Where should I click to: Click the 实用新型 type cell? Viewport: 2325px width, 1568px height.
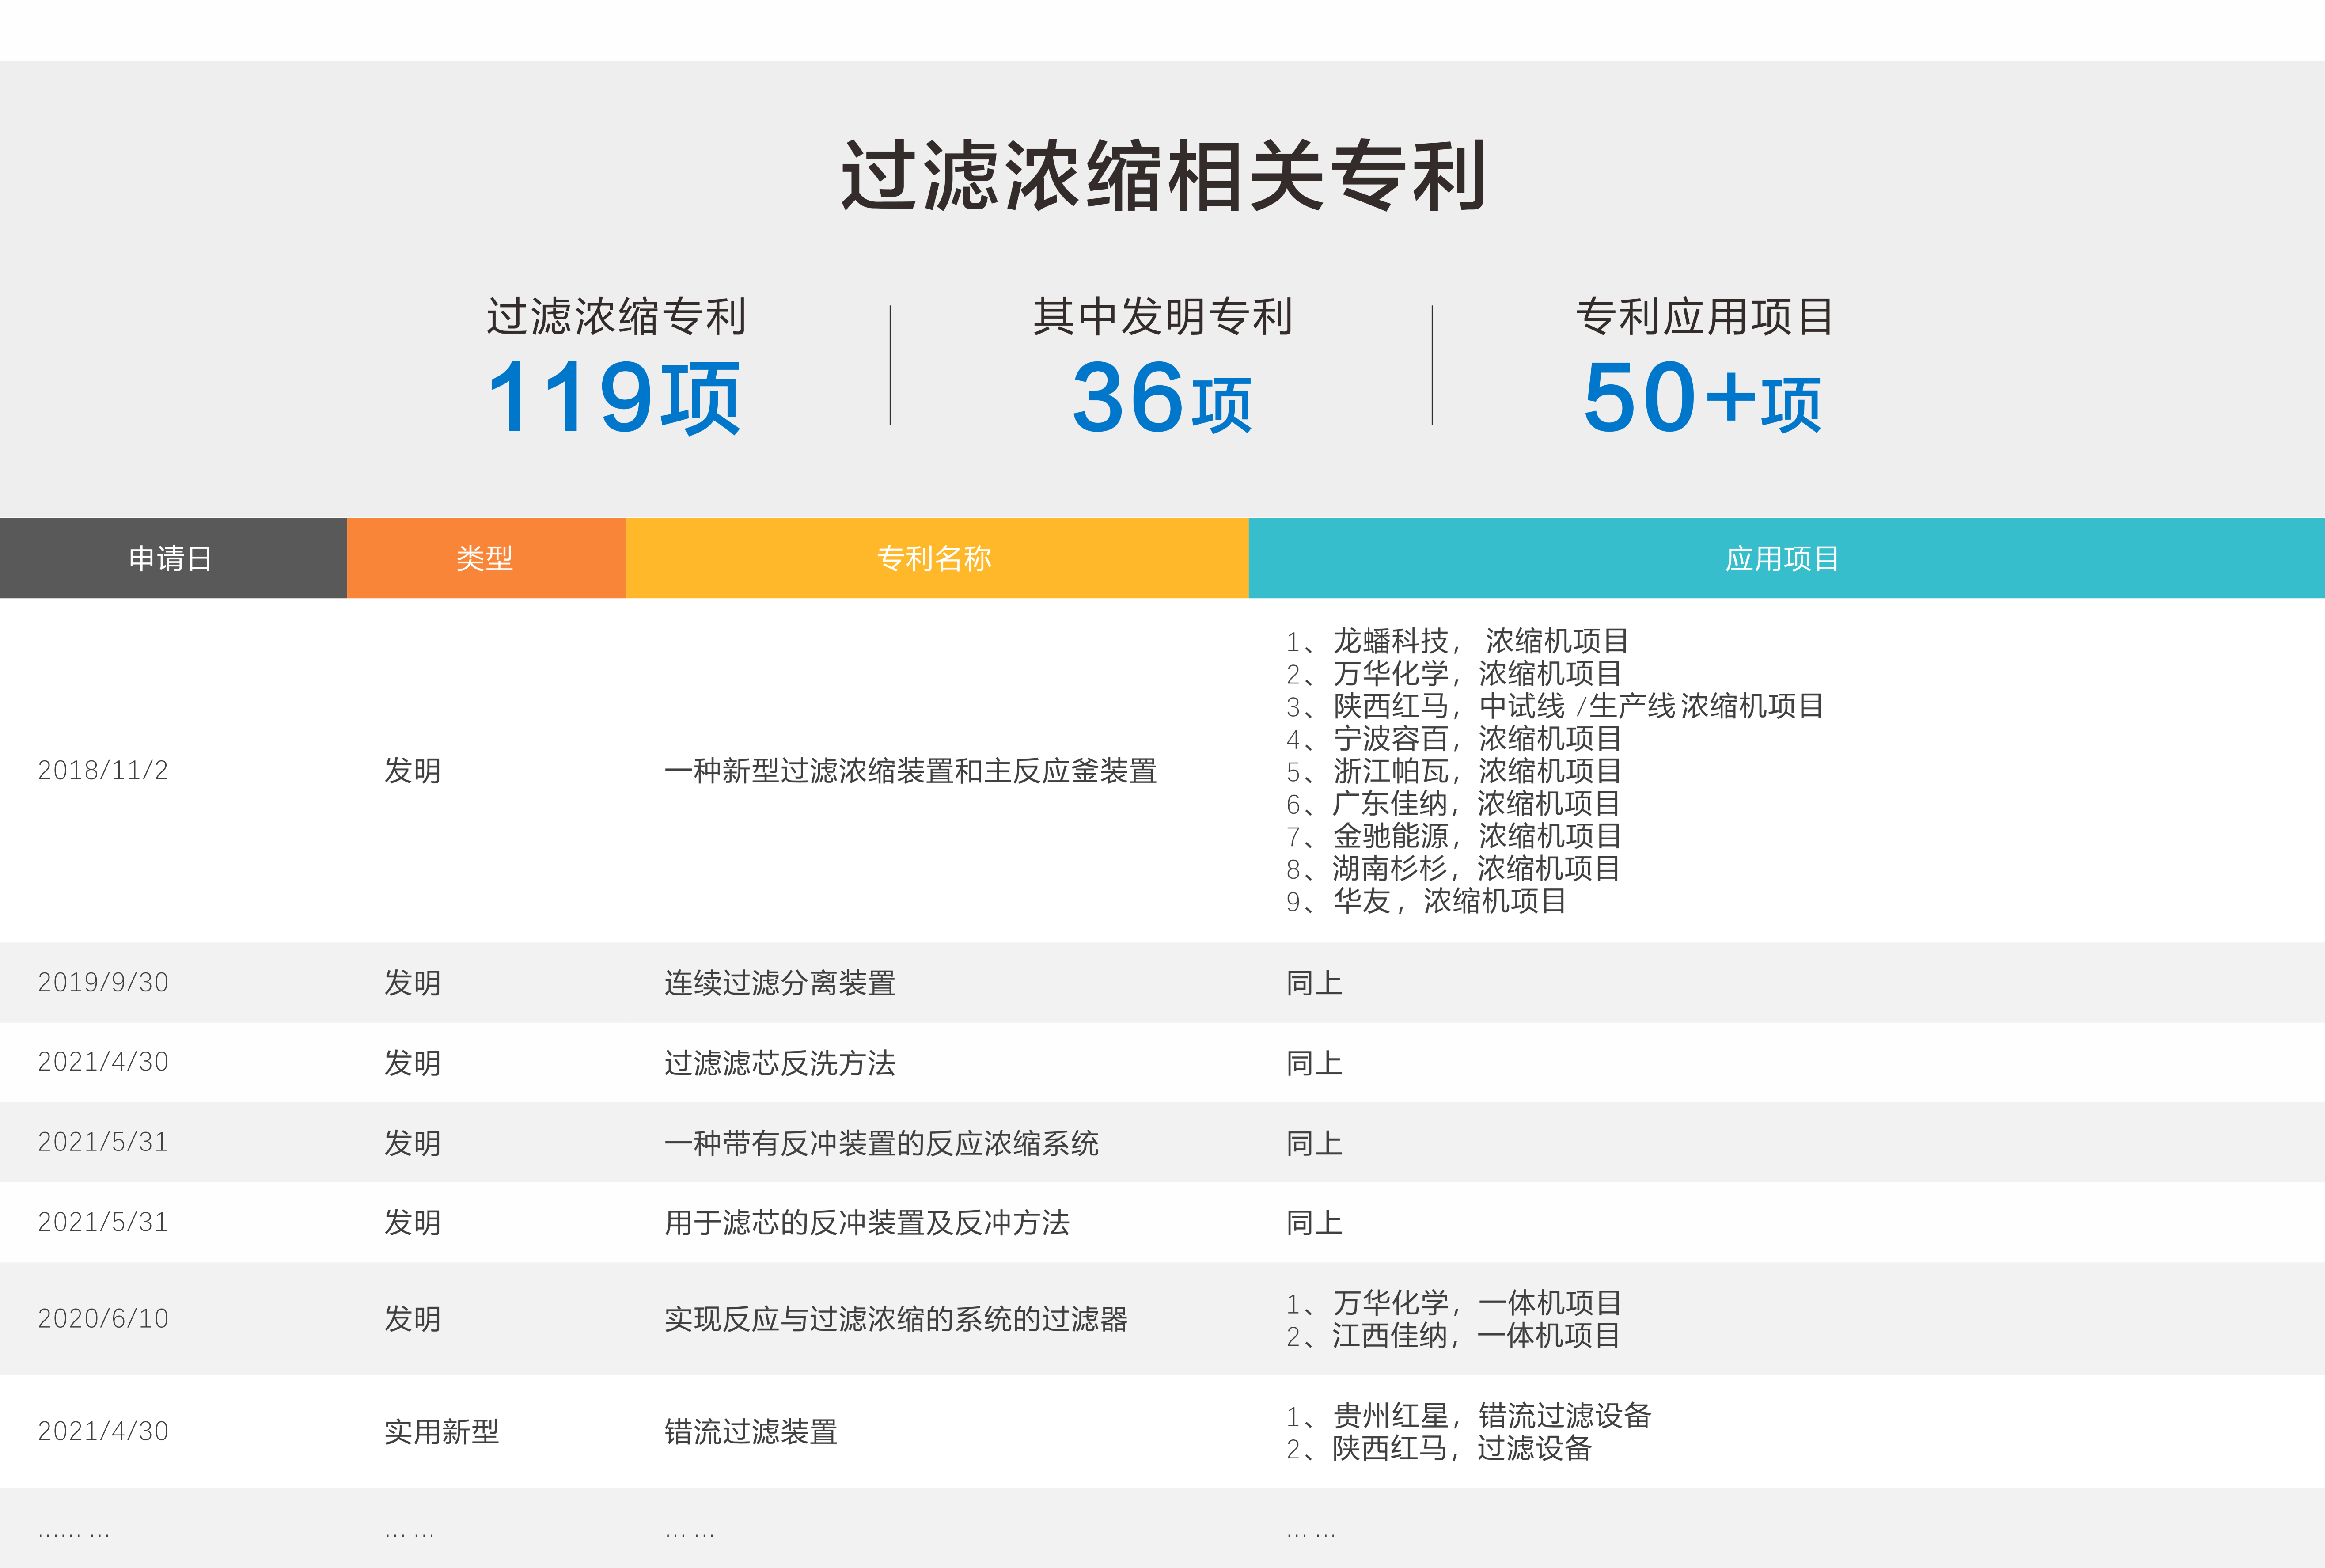click(441, 1431)
